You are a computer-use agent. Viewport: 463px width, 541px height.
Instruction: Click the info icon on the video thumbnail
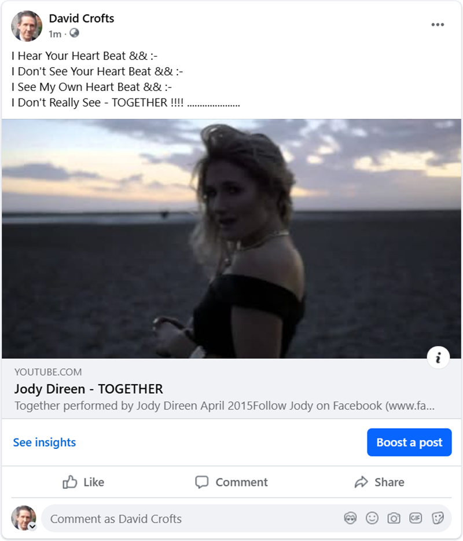[438, 358]
